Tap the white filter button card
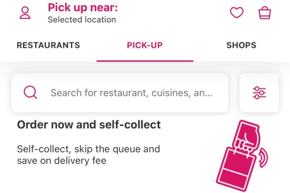The width and height of the screenshot is (290, 193). click(259, 93)
